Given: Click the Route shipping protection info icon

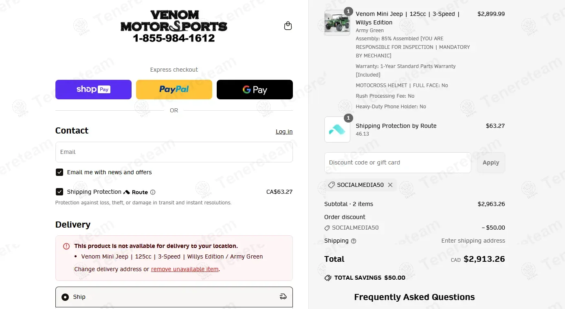Looking at the screenshot, I should tap(153, 192).
